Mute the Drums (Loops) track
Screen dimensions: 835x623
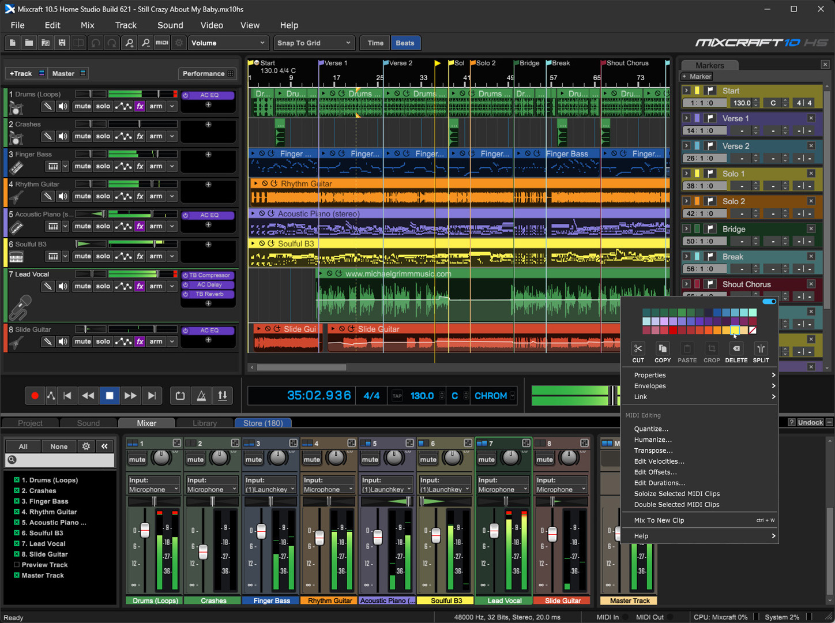[82, 106]
